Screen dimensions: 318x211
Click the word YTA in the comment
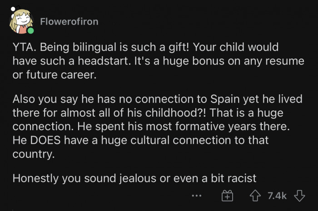[x=22, y=48]
